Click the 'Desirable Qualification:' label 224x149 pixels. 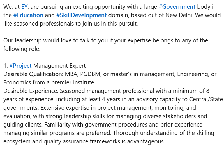point(33,74)
